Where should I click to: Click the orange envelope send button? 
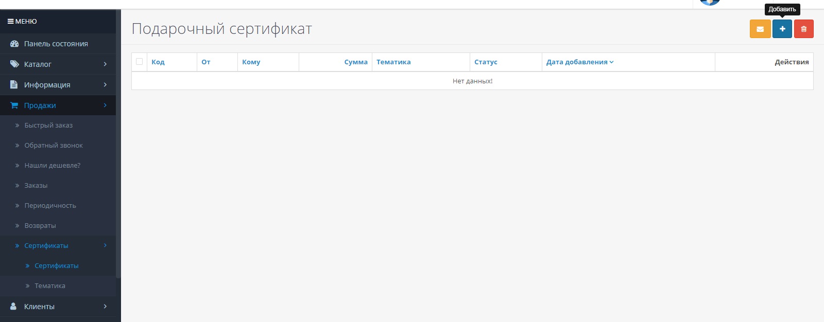760,29
